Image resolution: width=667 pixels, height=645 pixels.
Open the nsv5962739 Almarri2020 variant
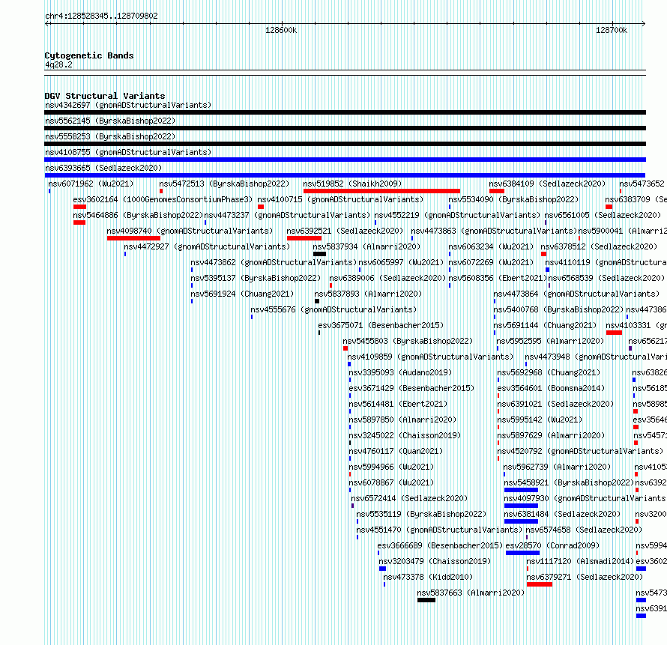(x=557, y=467)
